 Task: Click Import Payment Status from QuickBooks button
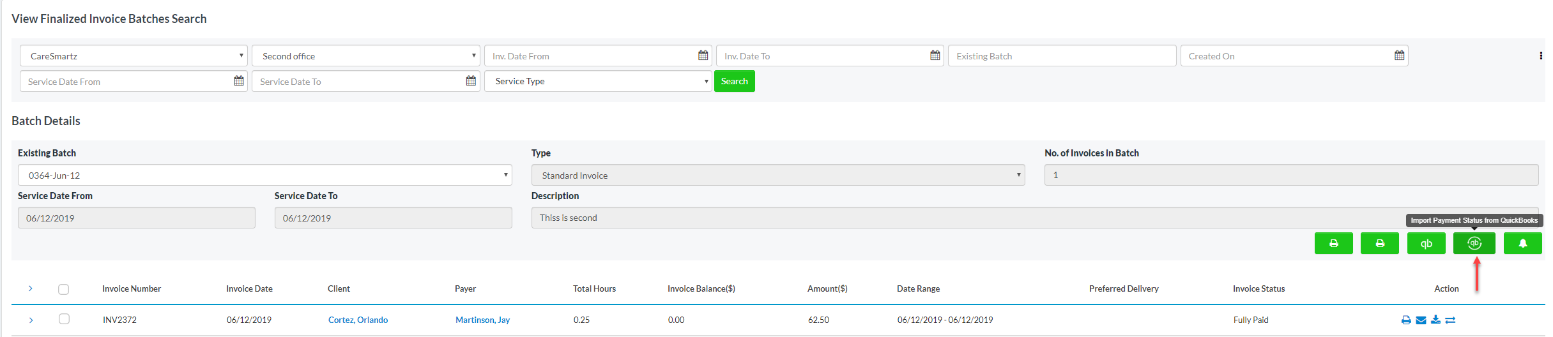click(x=1474, y=243)
